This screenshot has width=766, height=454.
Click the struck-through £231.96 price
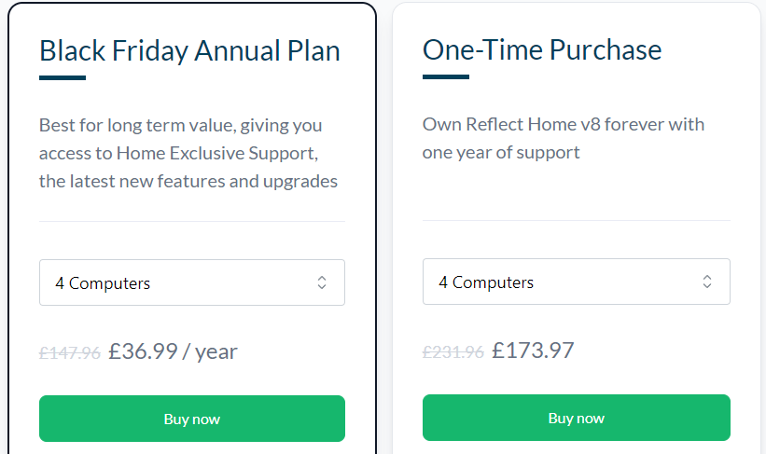(453, 352)
